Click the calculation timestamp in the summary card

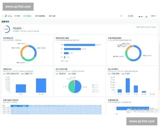coord(146,27)
